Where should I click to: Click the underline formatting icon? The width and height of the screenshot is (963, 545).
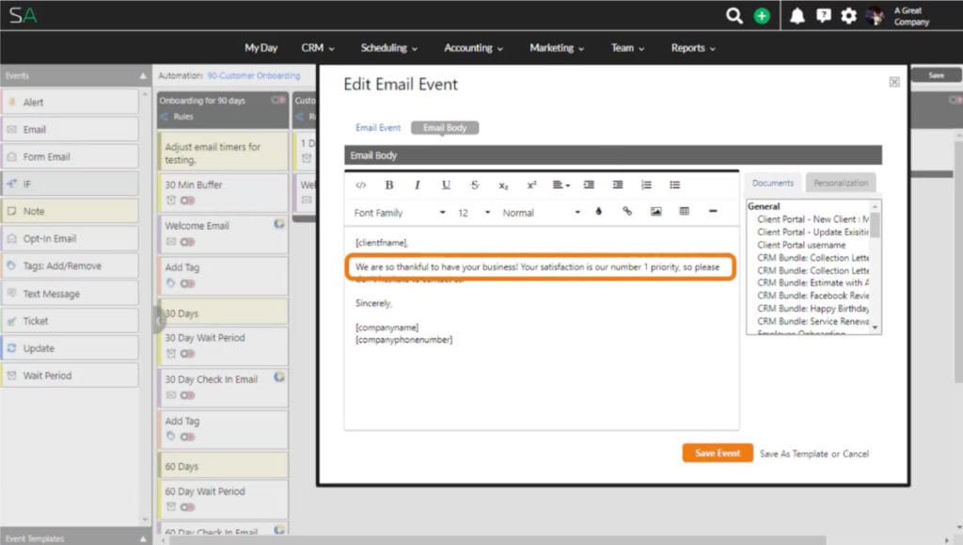(446, 185)
